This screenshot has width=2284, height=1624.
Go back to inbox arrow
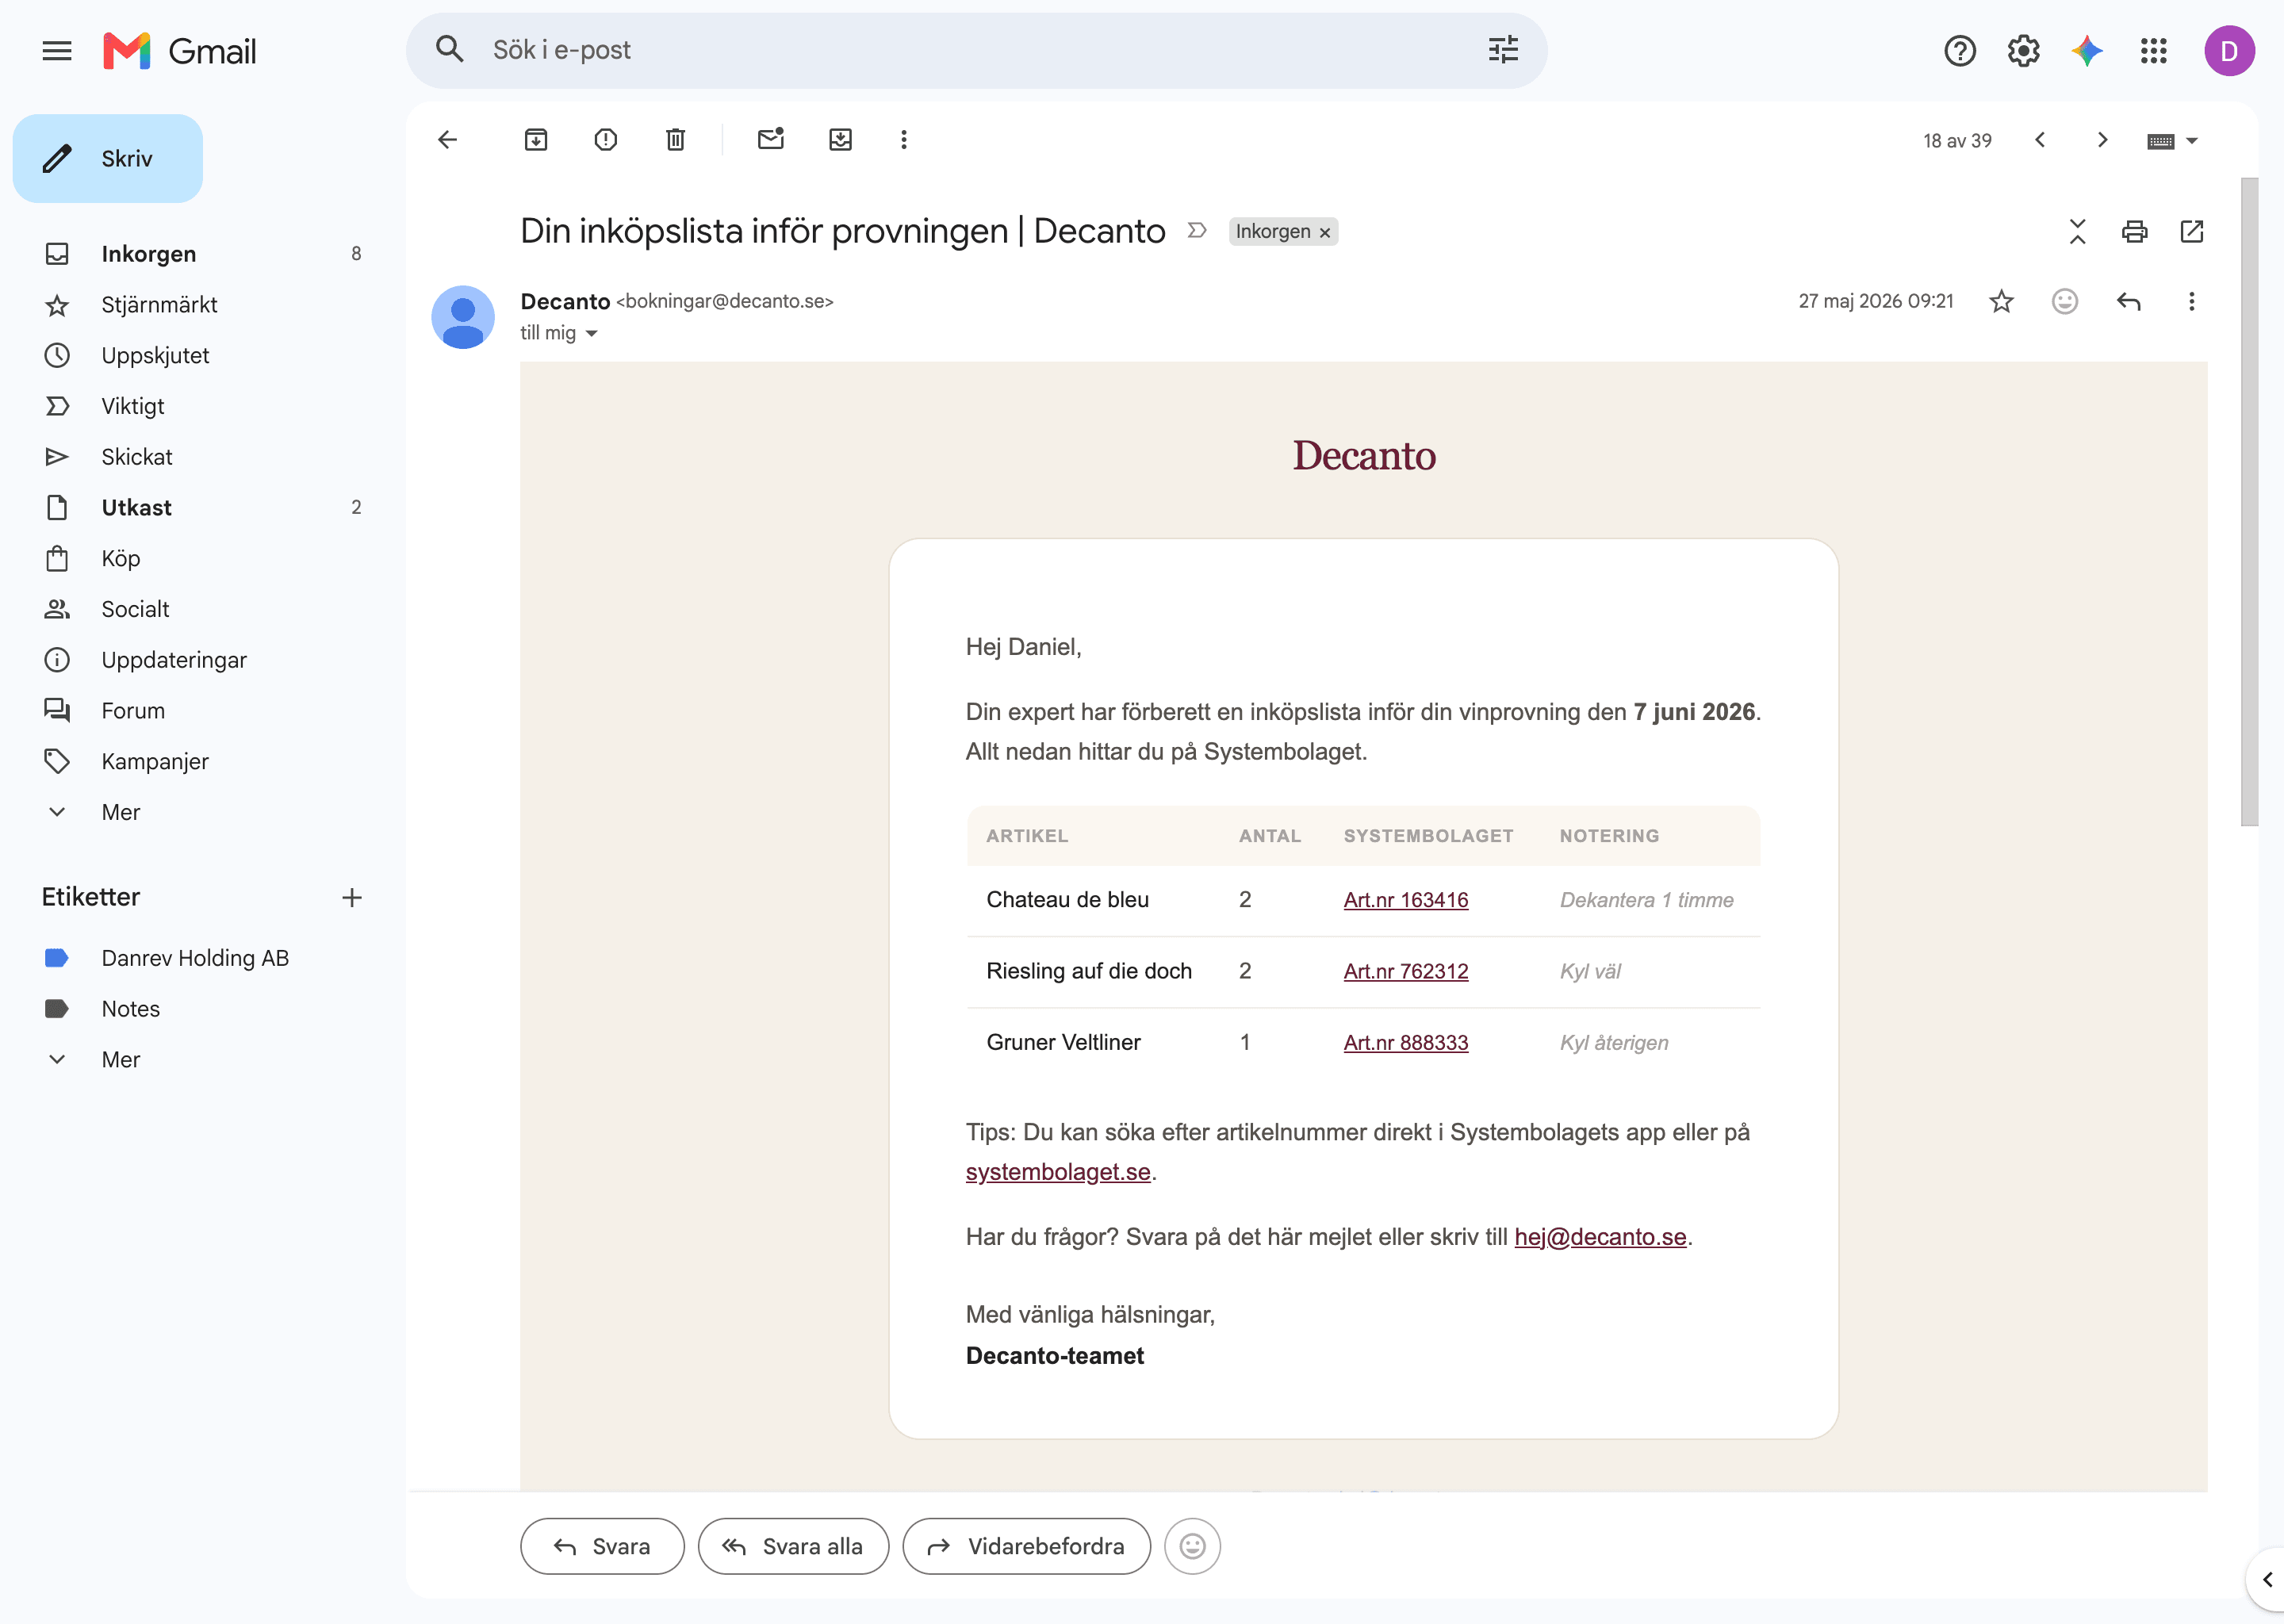(x=448, y=140)
